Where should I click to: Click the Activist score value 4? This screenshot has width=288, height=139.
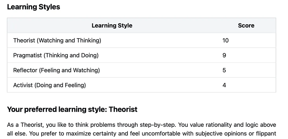pos(224,85)
